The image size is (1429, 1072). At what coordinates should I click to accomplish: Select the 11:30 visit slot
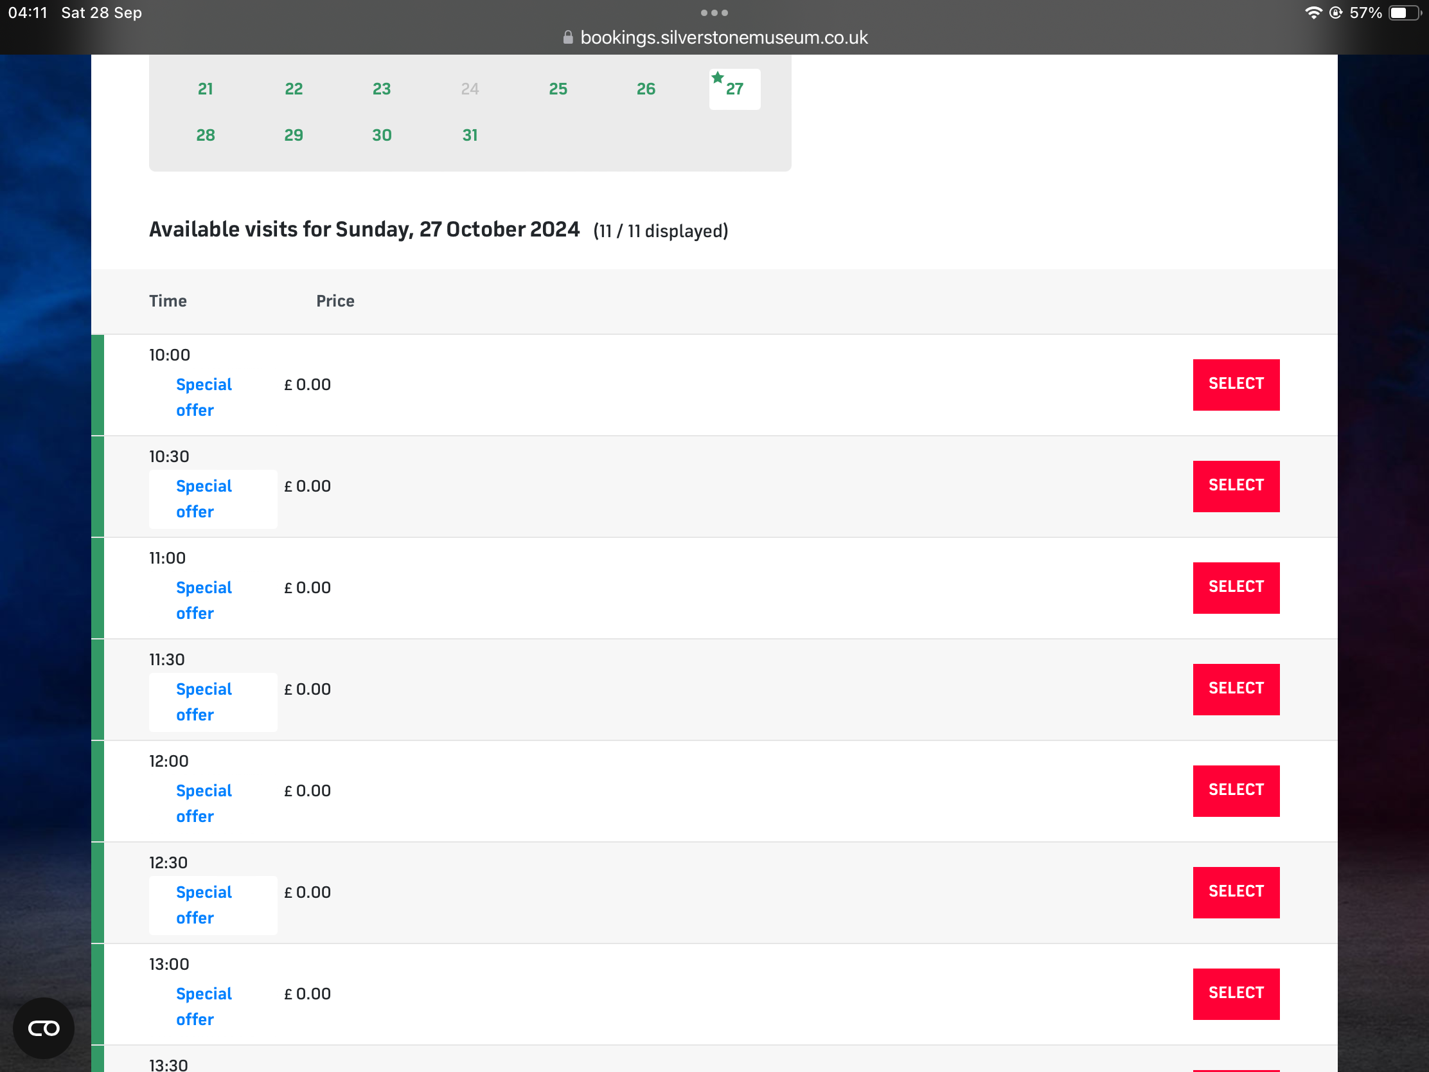pyautogui.click(x=1235, y=689)
